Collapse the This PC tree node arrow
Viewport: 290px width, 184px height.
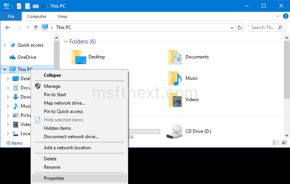[5, 69]
